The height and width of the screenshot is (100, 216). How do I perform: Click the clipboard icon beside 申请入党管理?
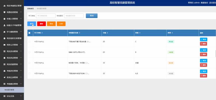[x=4, y=19]
